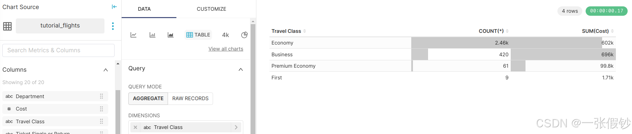This screenshot has height=134, width=632.
Task: Focus the Search Metrics & Columns field
Action: coord(58,50)
